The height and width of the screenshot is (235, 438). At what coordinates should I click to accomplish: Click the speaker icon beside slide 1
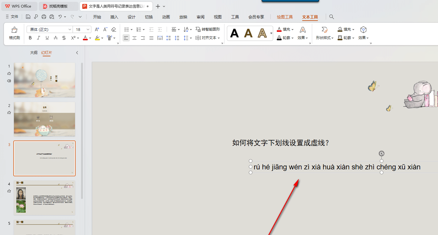pyautogui.click(x=9, y=81)
